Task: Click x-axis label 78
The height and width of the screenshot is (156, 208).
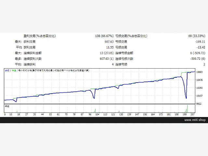Action: click(74, 114)
